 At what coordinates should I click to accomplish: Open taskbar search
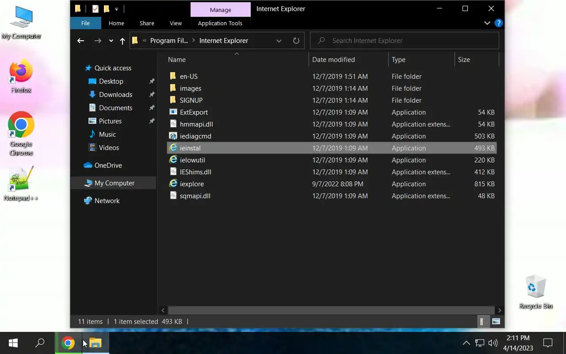click(40, 343)
